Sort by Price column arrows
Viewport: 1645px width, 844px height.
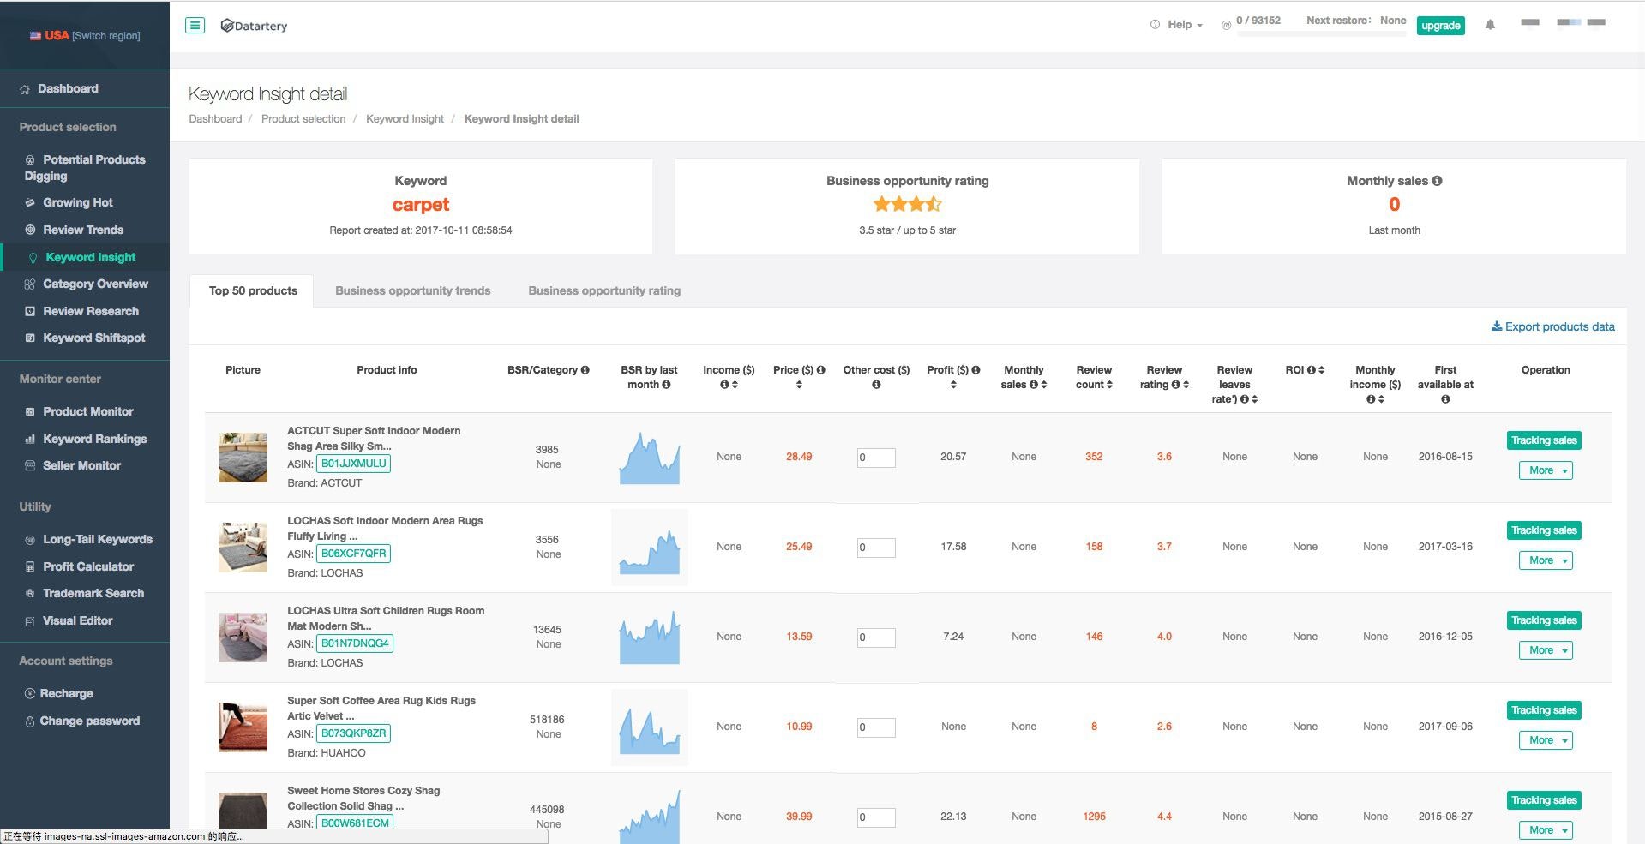[799, 385]
